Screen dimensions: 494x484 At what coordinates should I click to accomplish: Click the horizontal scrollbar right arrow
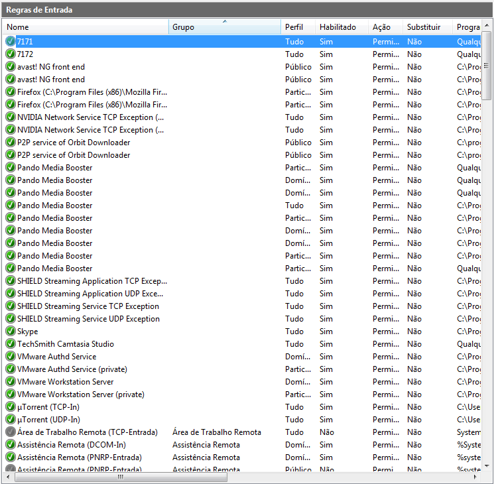point(475,477)
